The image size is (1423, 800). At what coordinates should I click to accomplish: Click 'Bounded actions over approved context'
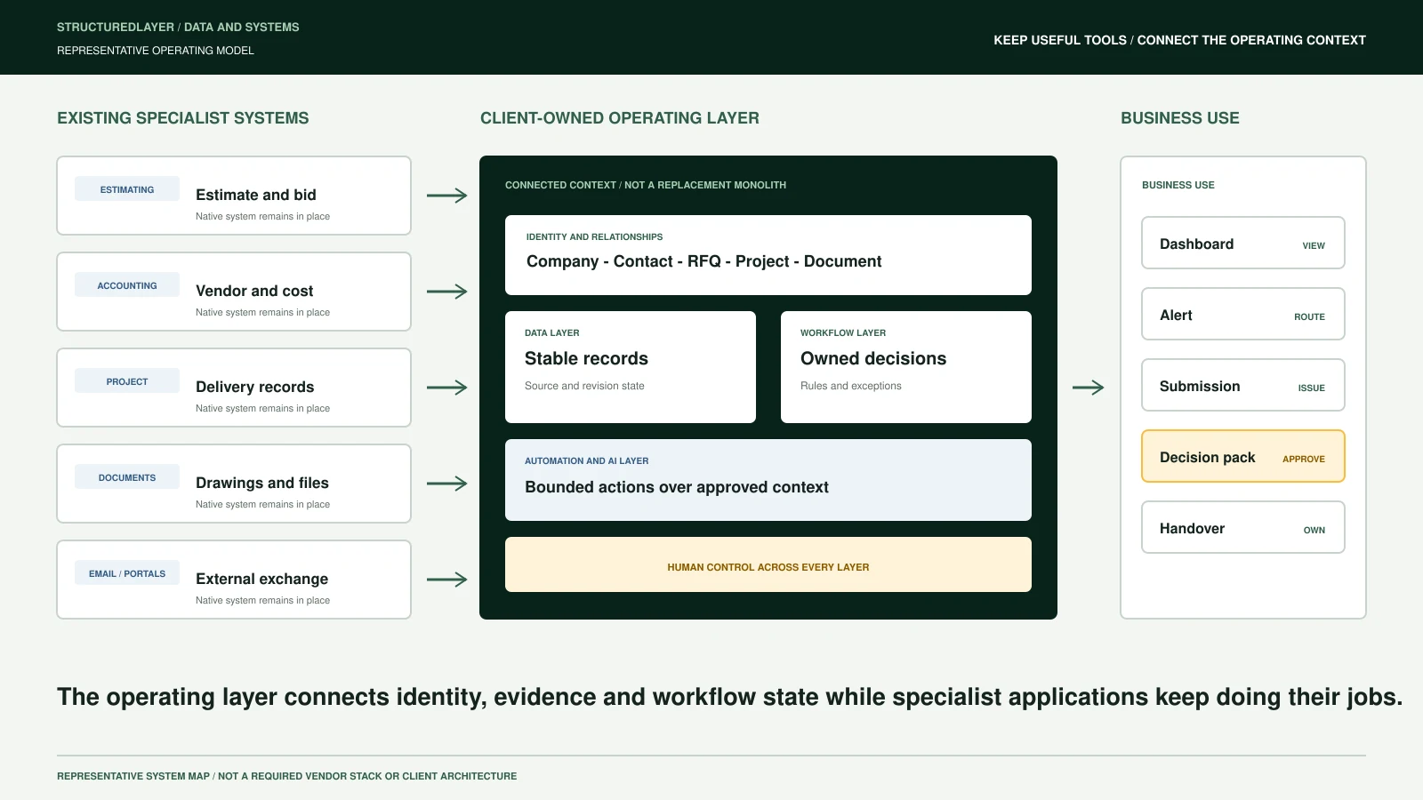(x=677, y=487)
